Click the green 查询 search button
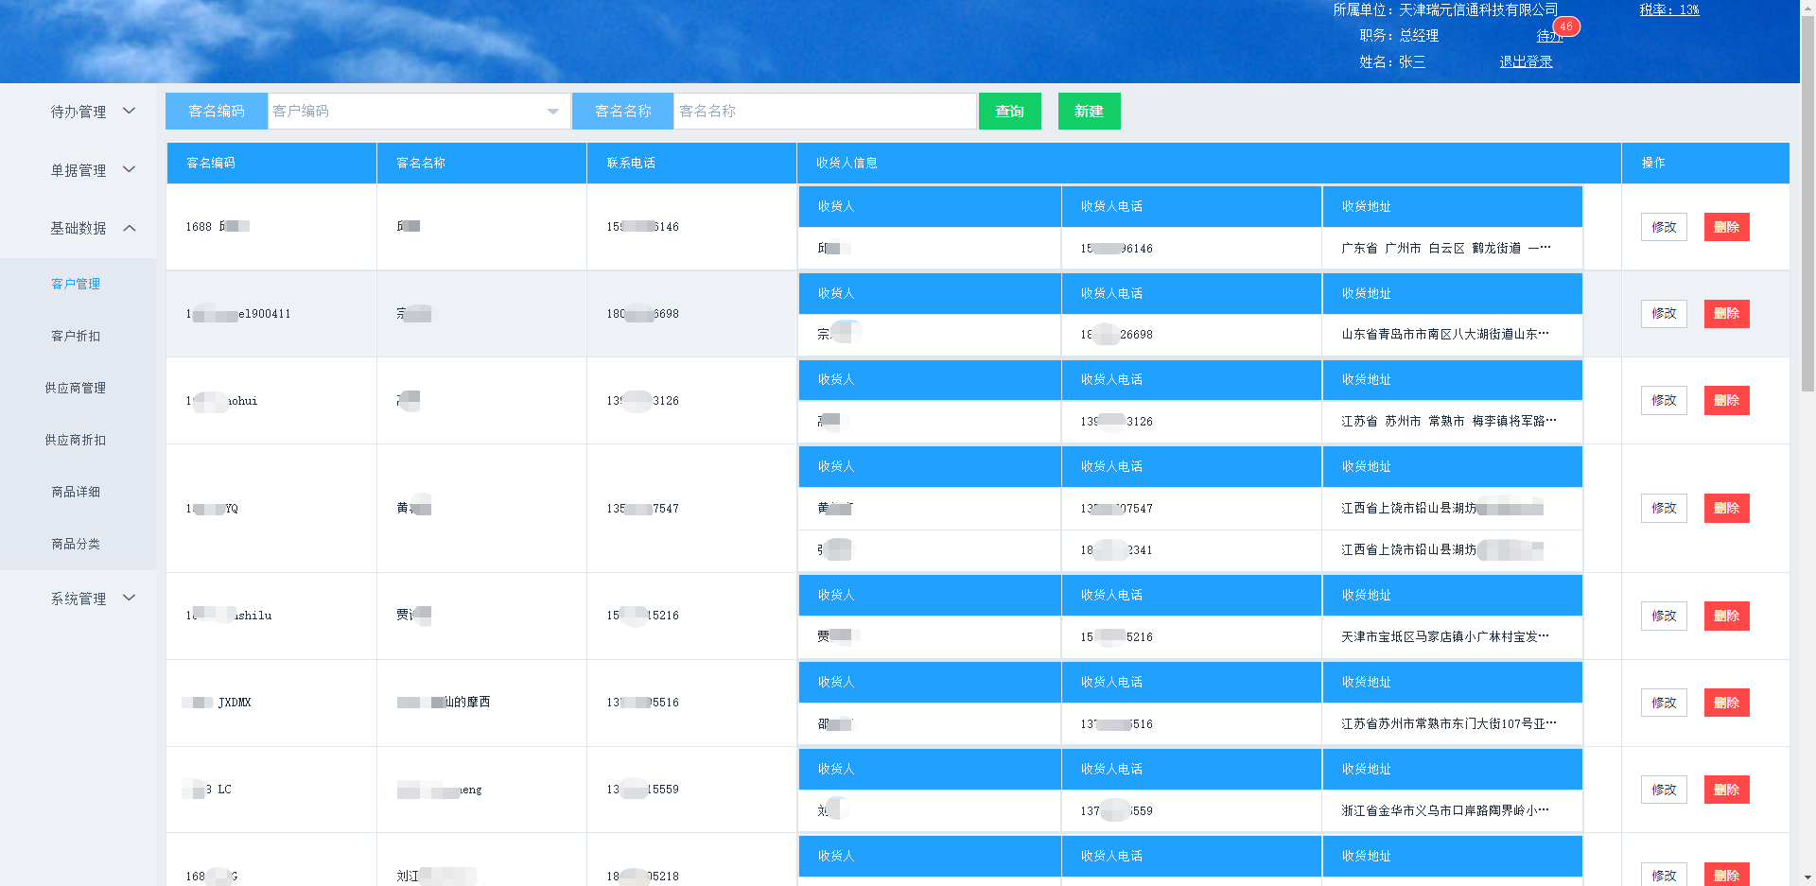This screenshot has width=1816, height=886. (1009, 112)
